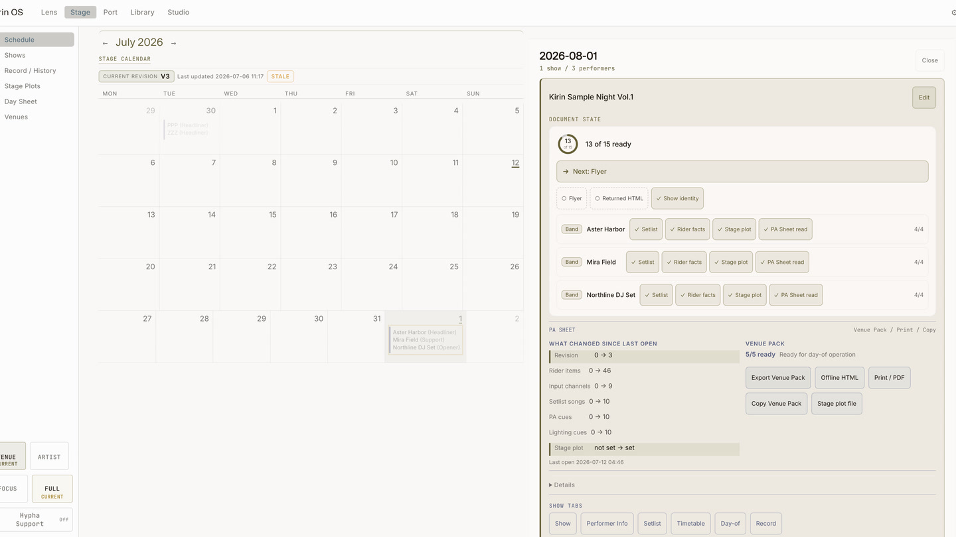956x537 pixels.
Task: Click the 13 of 15 progress ring
Action: click(x=568, y=144)
